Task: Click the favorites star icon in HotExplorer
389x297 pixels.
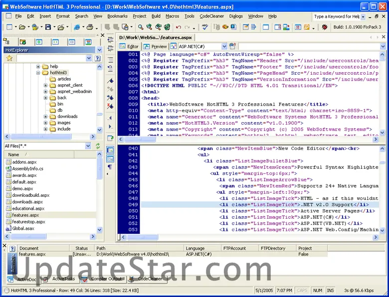Action: tap(9, 58)
